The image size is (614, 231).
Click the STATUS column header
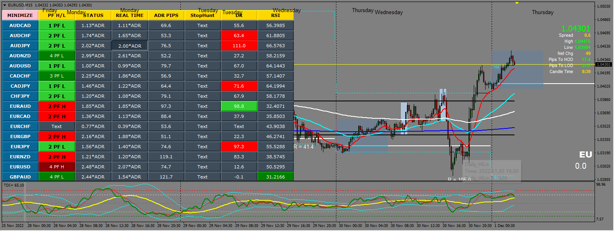pos(93,15)
